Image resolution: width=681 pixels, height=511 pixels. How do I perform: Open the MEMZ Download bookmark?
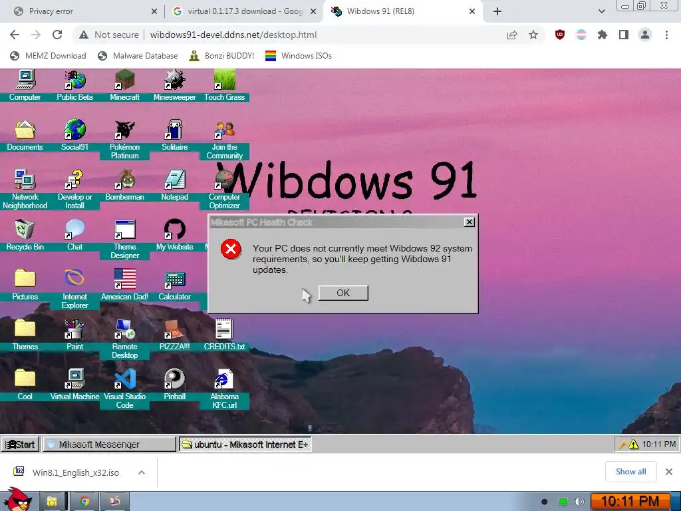(x=48, y=56)
